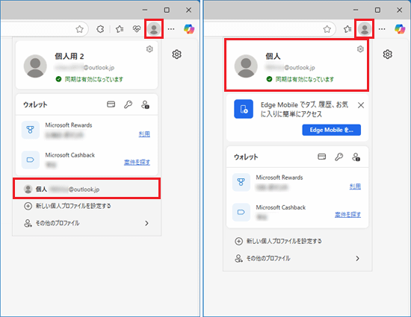Open small gear in 個人用 2 profile card
Image resolution: width=411 pixels, height=317 pixels.
[x=149, y=49]
